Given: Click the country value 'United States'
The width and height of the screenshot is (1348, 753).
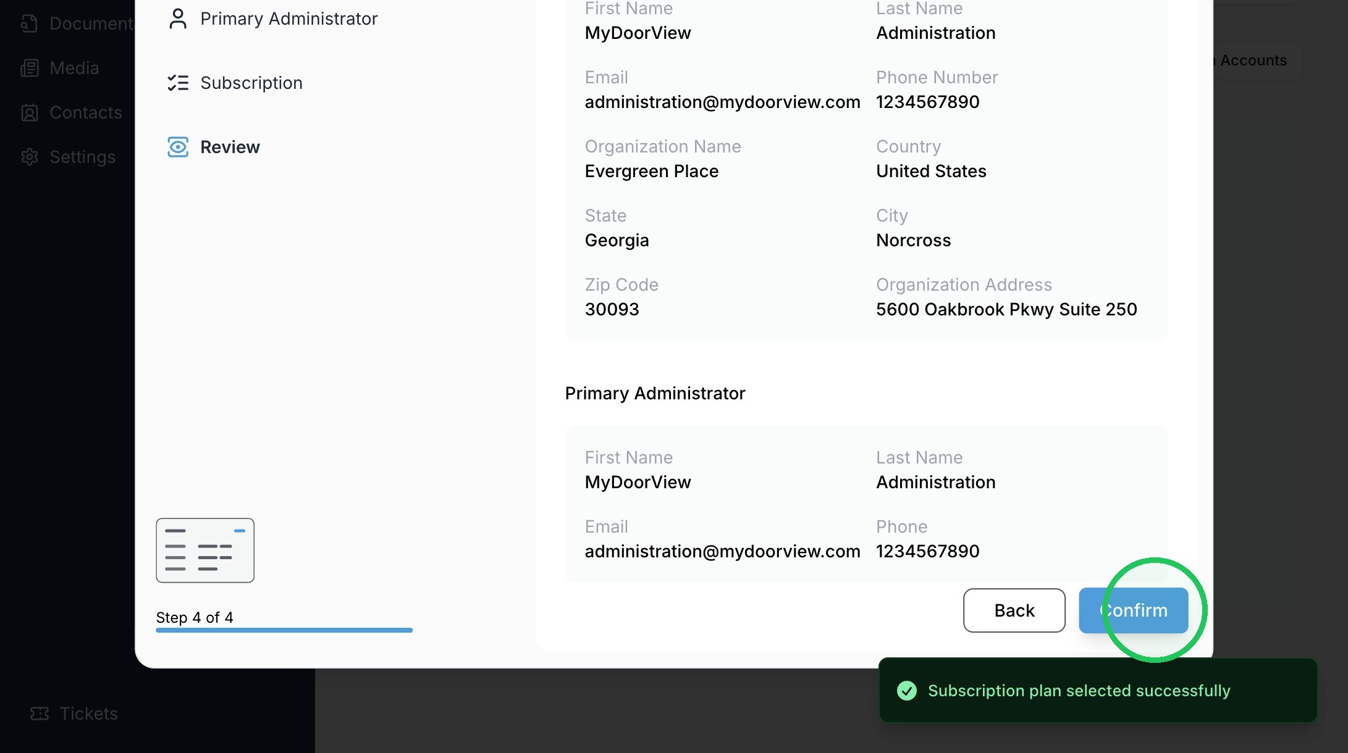Looking at the screenshot, I should (x=932, y=171).
